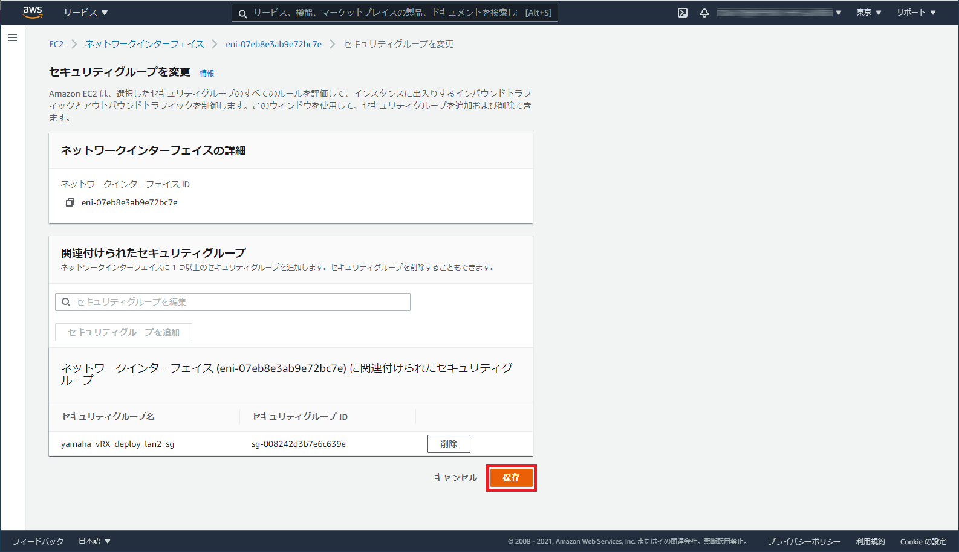Go to EC2 breadcrumb link
959x552 pixels.
(x=56, y=44)
